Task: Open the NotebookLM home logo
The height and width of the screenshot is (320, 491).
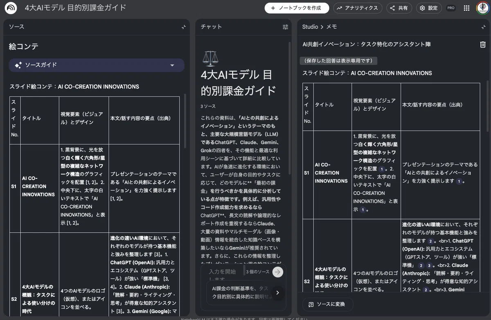Action: click(x=11, y=8)
